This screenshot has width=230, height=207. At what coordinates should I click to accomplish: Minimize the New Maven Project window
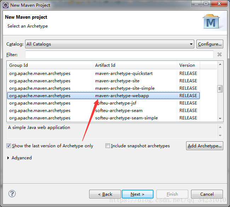196,4
